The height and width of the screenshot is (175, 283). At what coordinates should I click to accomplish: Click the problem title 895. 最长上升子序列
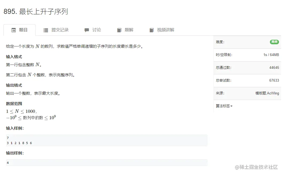[36, 11]
